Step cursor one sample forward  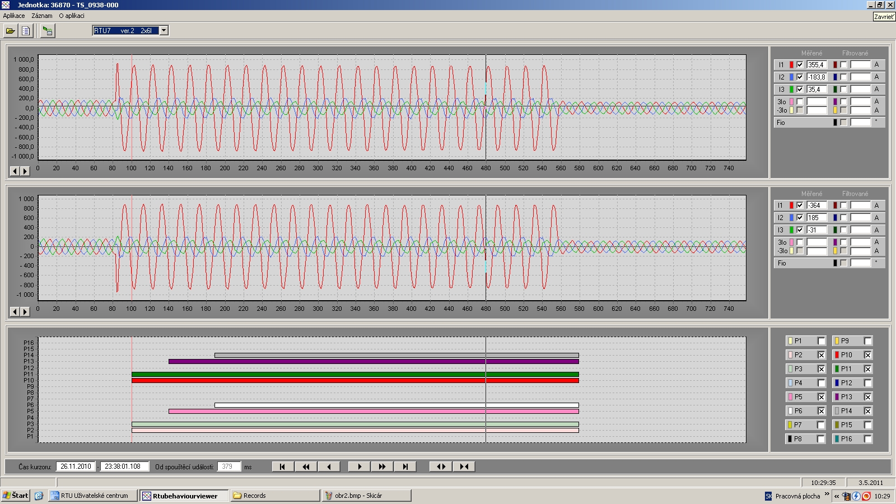coord(360,466)
